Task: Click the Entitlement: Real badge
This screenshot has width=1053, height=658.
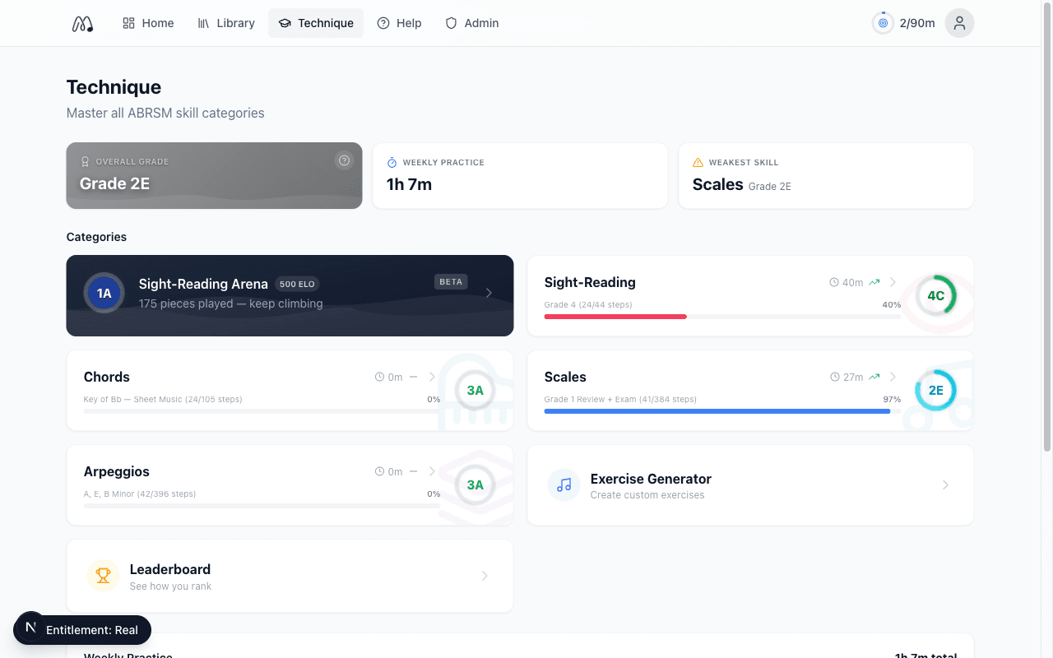Action: (x=91, y=630)
